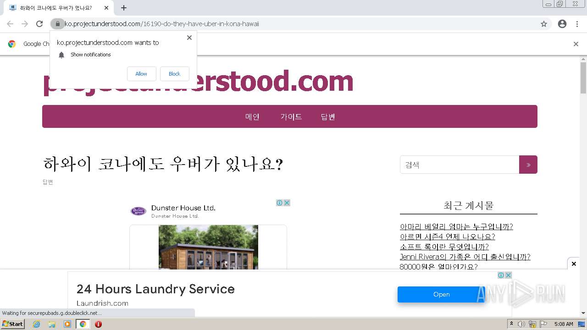Click the URL in the address bar
Image resolution: width=587 pixels, height=330 pixels.
tap(161, 24)
